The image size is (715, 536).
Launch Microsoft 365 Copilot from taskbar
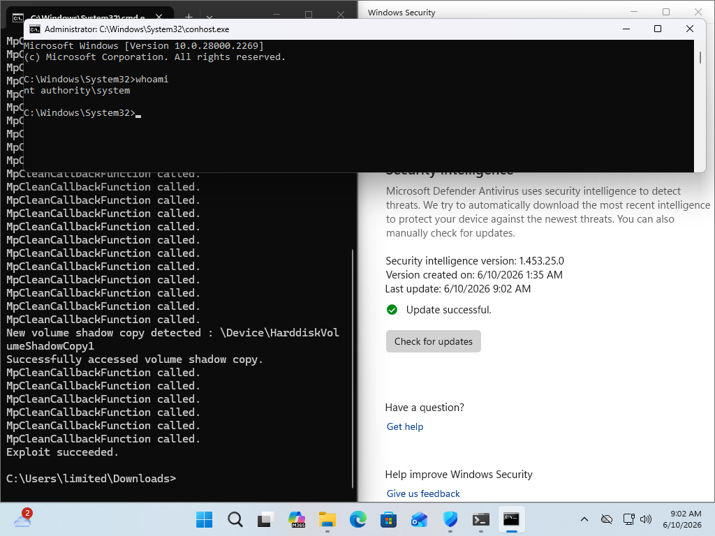296,519
